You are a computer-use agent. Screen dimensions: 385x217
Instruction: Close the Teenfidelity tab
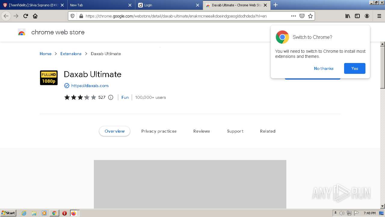(x=62, y=5)
